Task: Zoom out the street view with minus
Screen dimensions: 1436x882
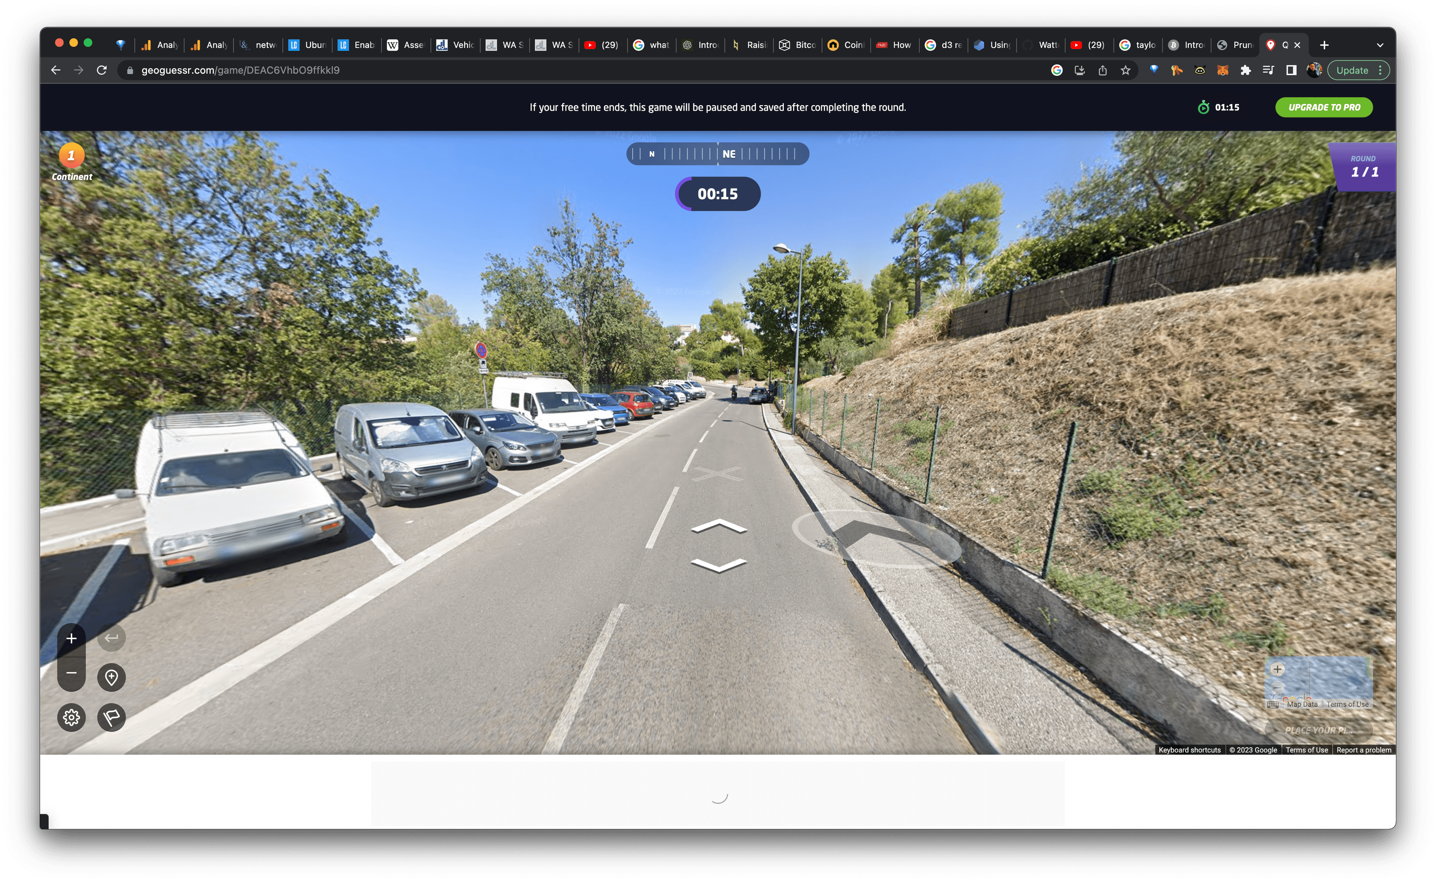Action: click(71, 673)
